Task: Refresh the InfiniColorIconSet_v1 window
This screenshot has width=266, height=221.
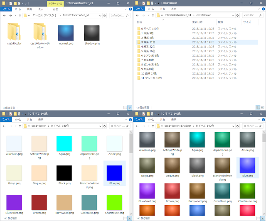Action: click(x=104, y=15)
